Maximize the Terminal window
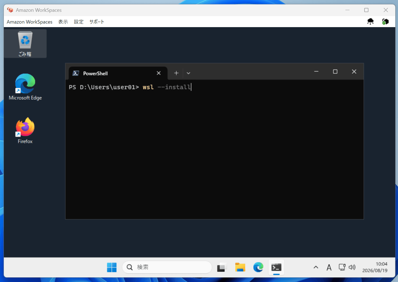The image size is (398, 282). (x=335, y=72)
